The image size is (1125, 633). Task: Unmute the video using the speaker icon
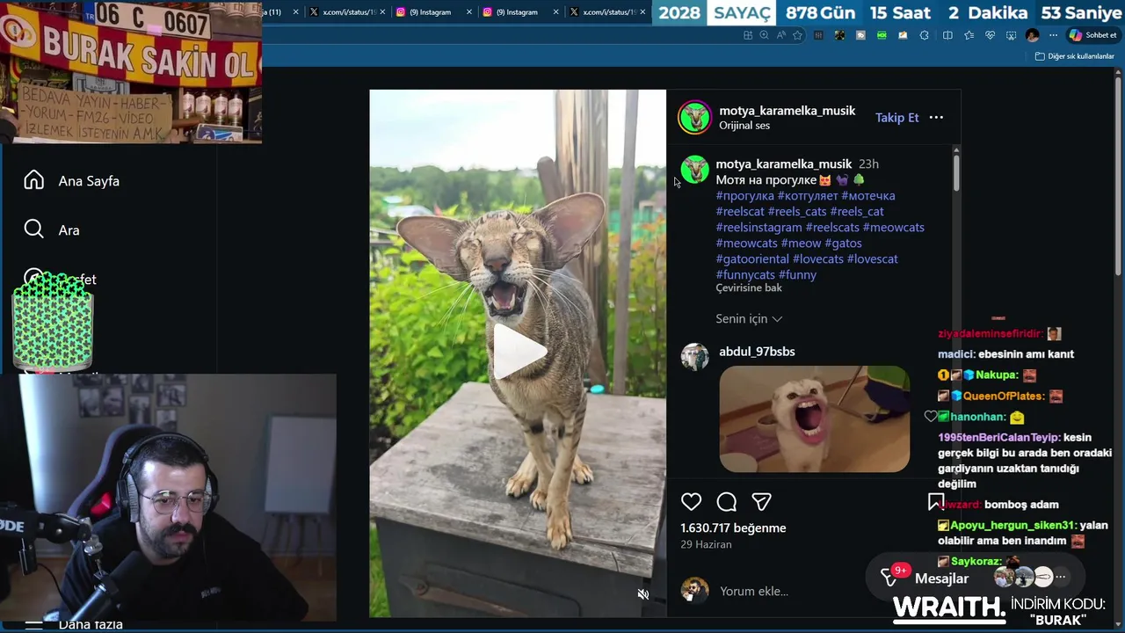click(x=643, y=594)
